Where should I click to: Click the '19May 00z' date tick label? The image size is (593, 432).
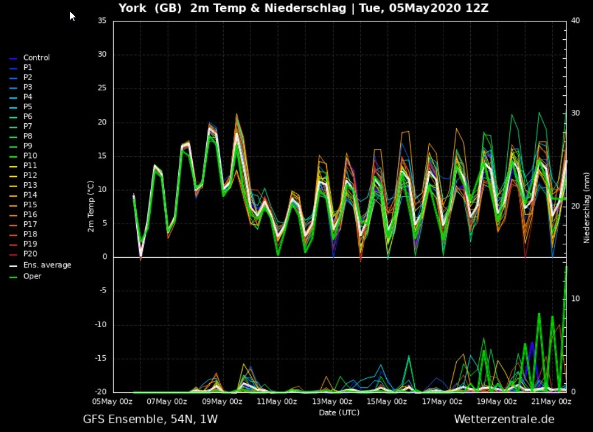(497, 402)
